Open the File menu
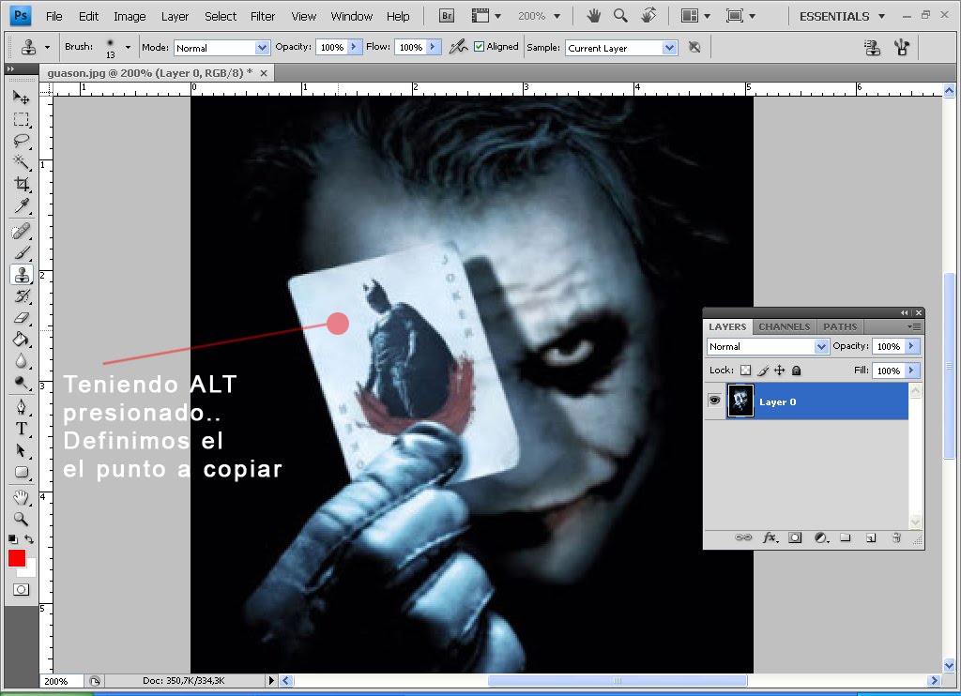The height and width of the screenshot is (696, 961). click(53, 17)
